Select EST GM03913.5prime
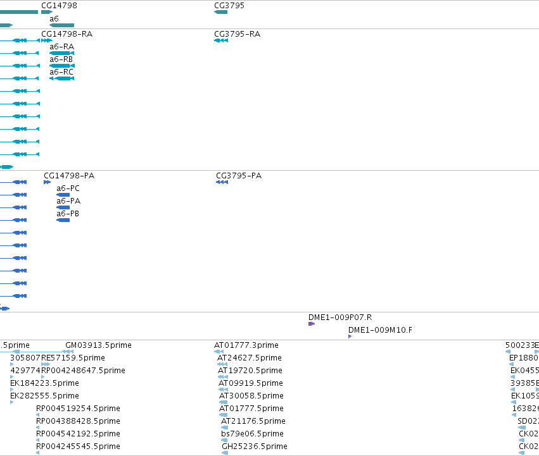539x456 pixels. click(98, 345)
